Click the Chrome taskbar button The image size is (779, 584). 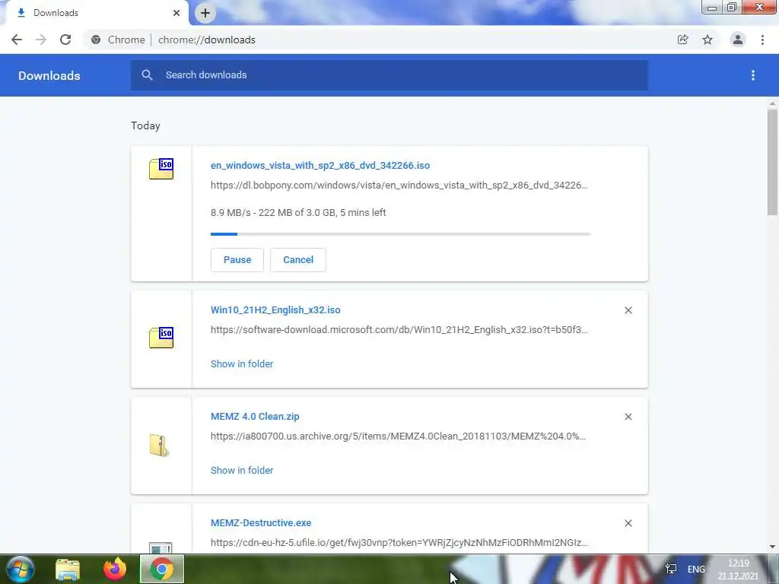162,569
